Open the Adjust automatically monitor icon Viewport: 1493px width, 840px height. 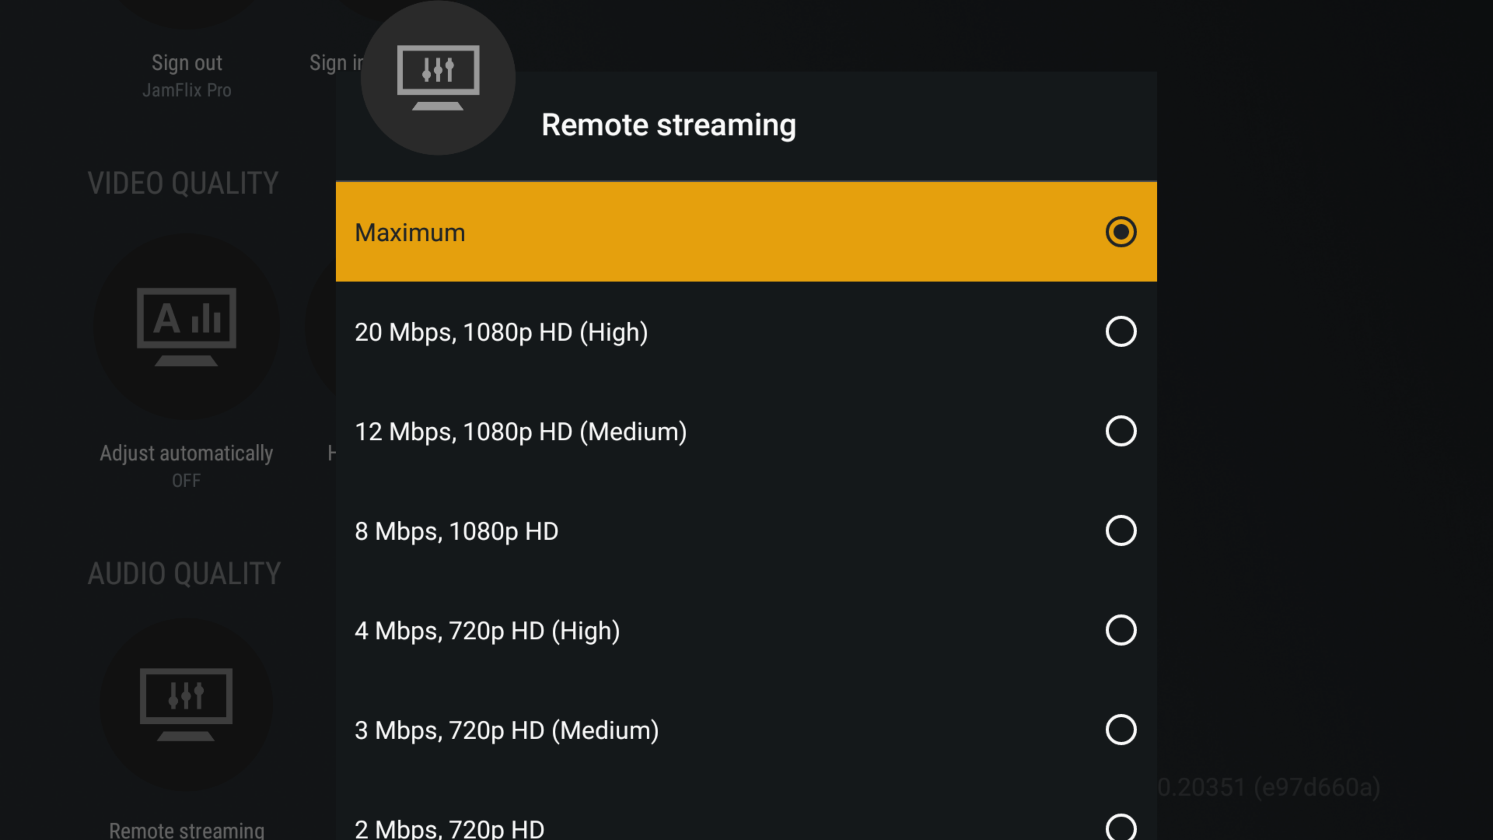click(x=187, y=326)
